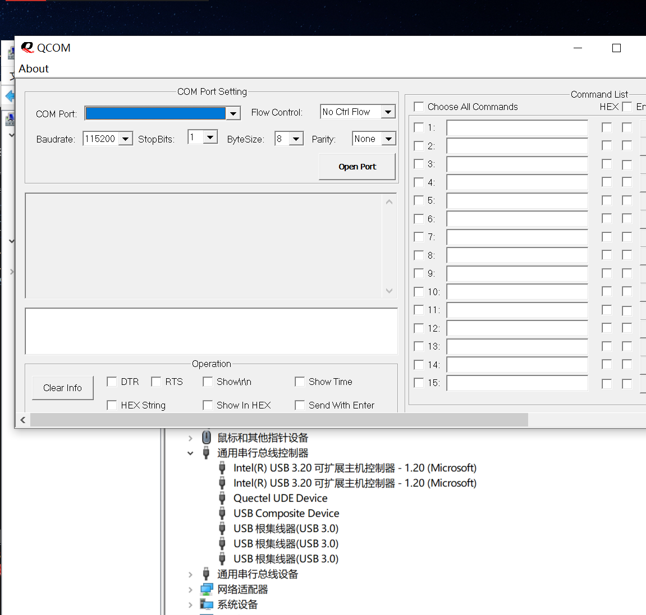Click the mouse devices (鼠标和其他指针设备) icon
The width and height of the screenshot is (646, 615).
(207, 438)
